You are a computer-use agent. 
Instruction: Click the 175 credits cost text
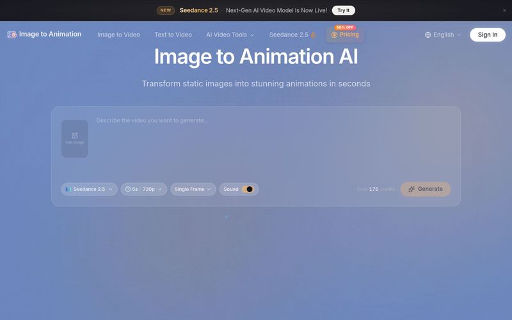pos(376,189)
